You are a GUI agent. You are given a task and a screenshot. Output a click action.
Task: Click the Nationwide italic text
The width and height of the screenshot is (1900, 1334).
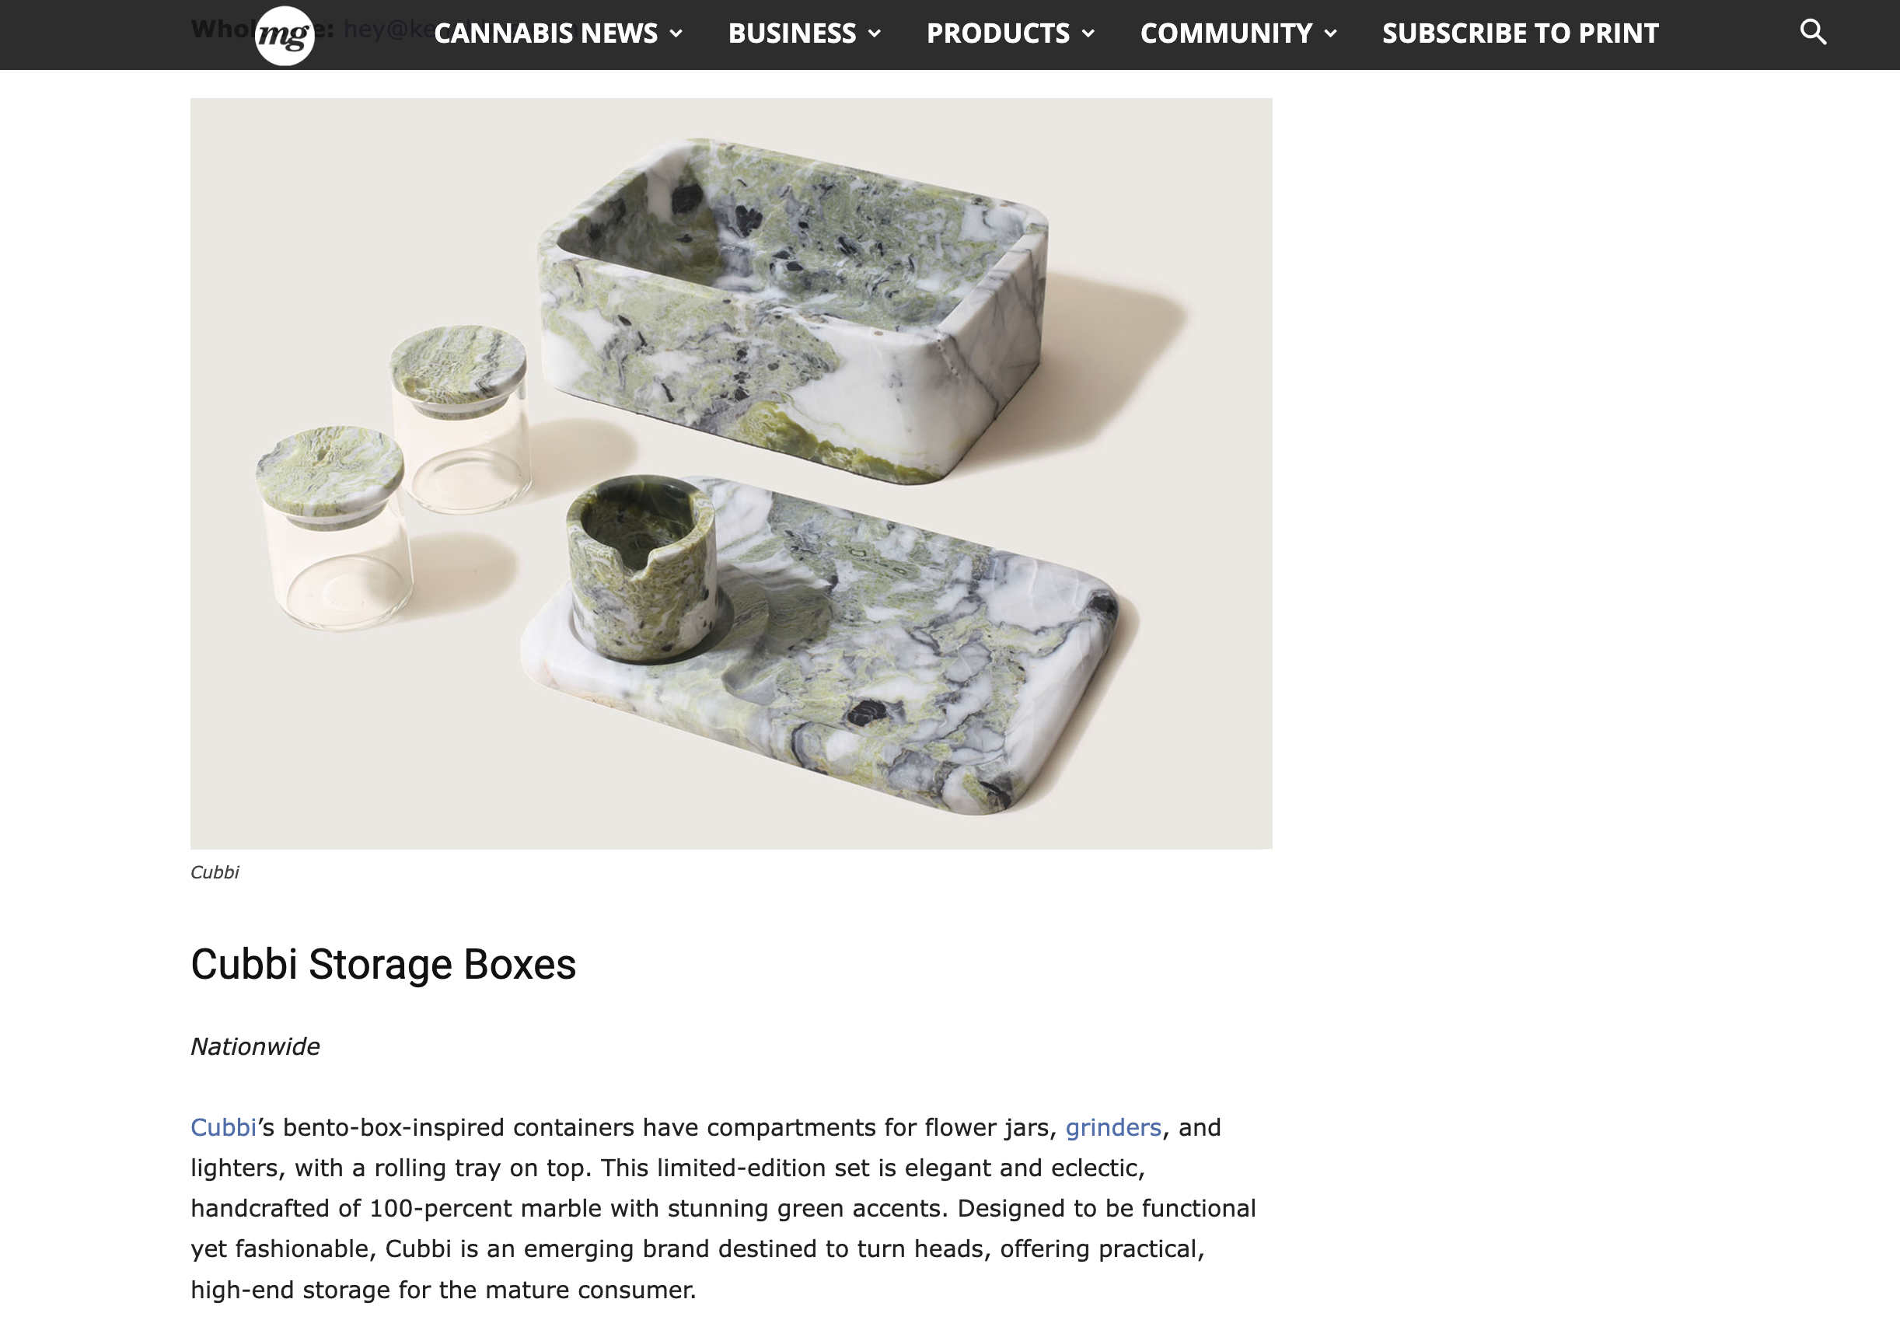click(x=255, y=1047)
